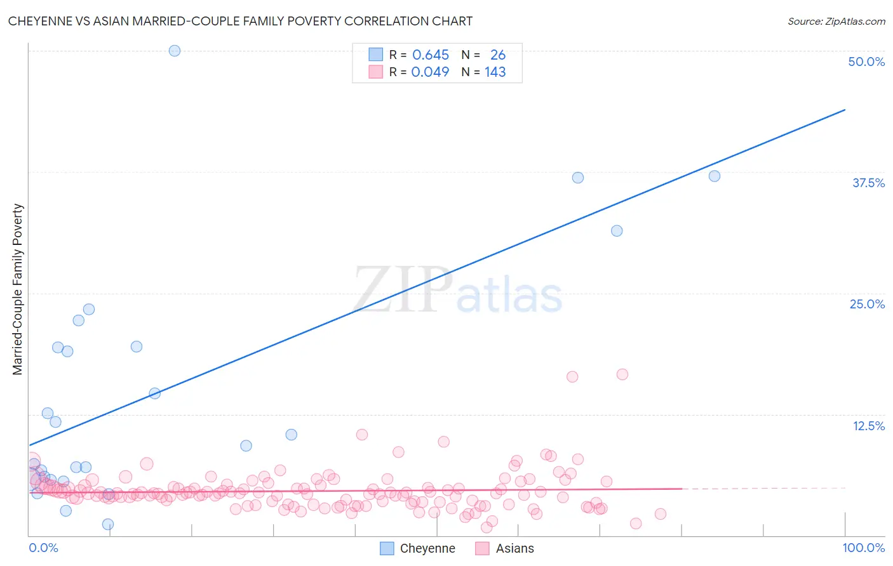Click the chart title text
Viewport: 893px width, 566px height.
click(x=240, y=21)
